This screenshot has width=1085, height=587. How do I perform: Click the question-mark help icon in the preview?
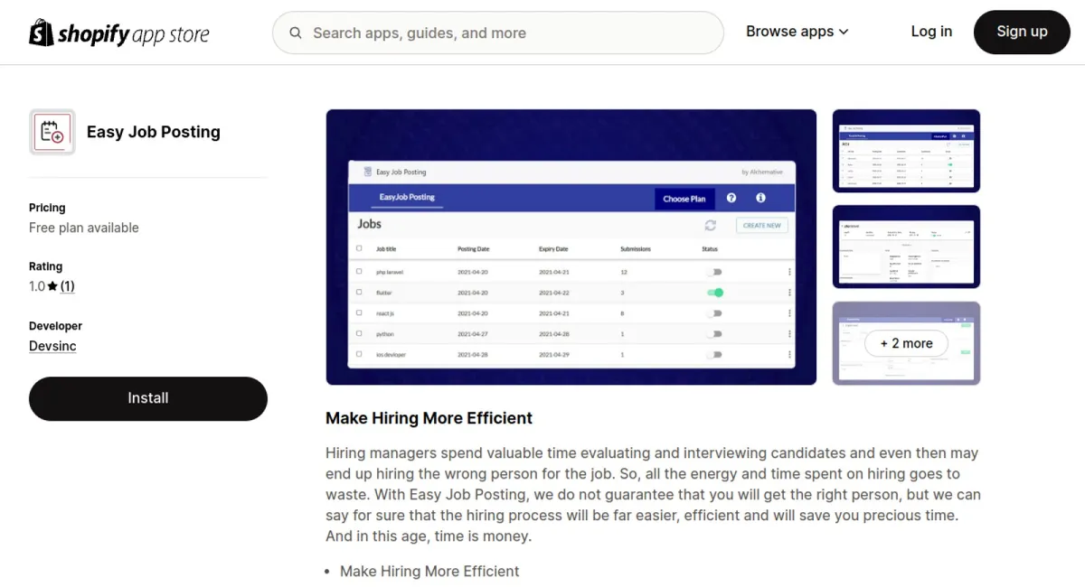coord(731,198)
